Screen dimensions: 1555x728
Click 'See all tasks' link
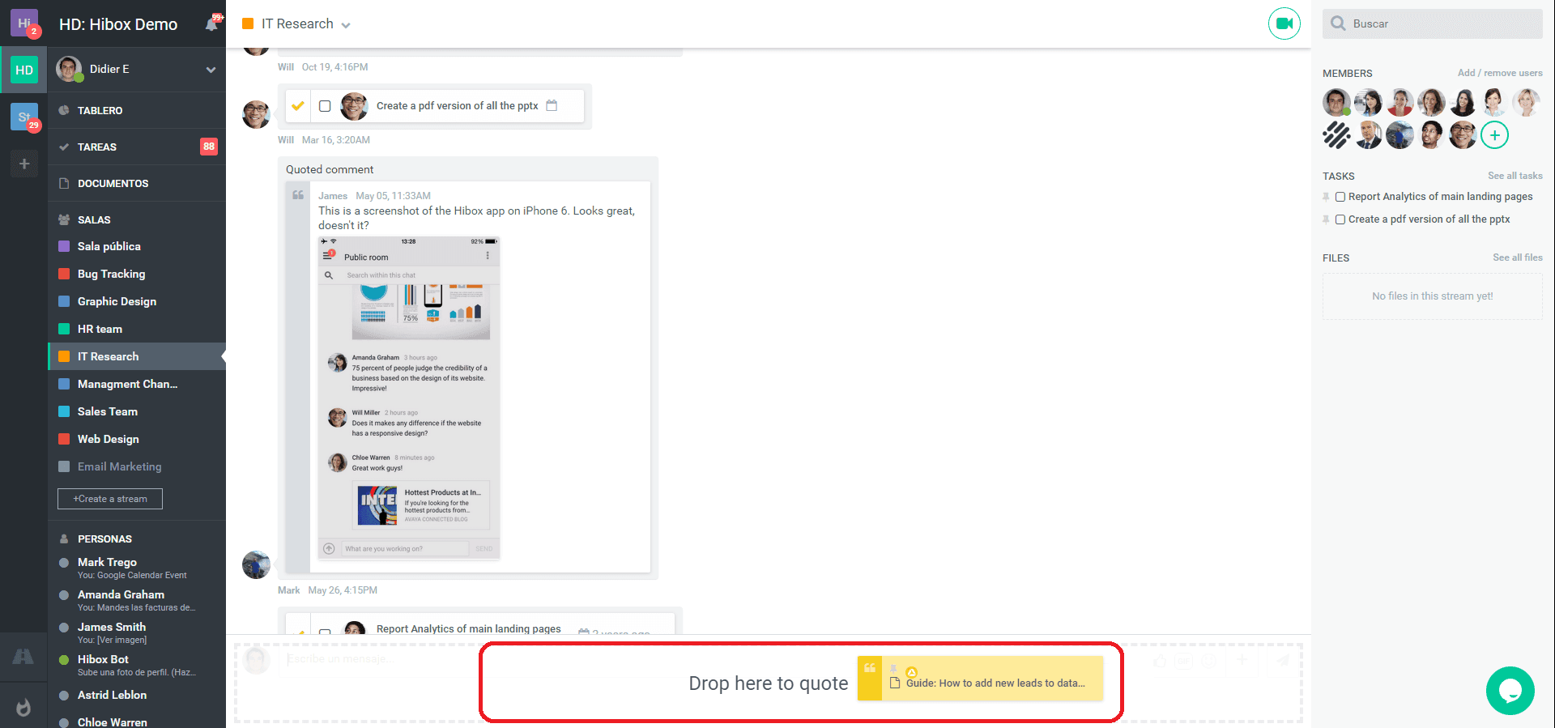tap(1515, 176)
